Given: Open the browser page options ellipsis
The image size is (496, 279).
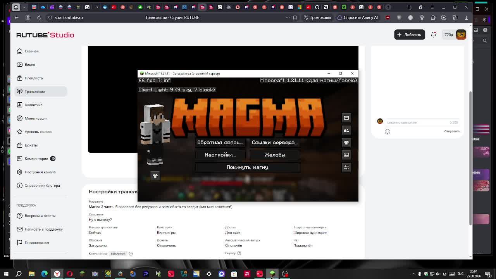Looking at the screenshot, I should click(288, 17).
